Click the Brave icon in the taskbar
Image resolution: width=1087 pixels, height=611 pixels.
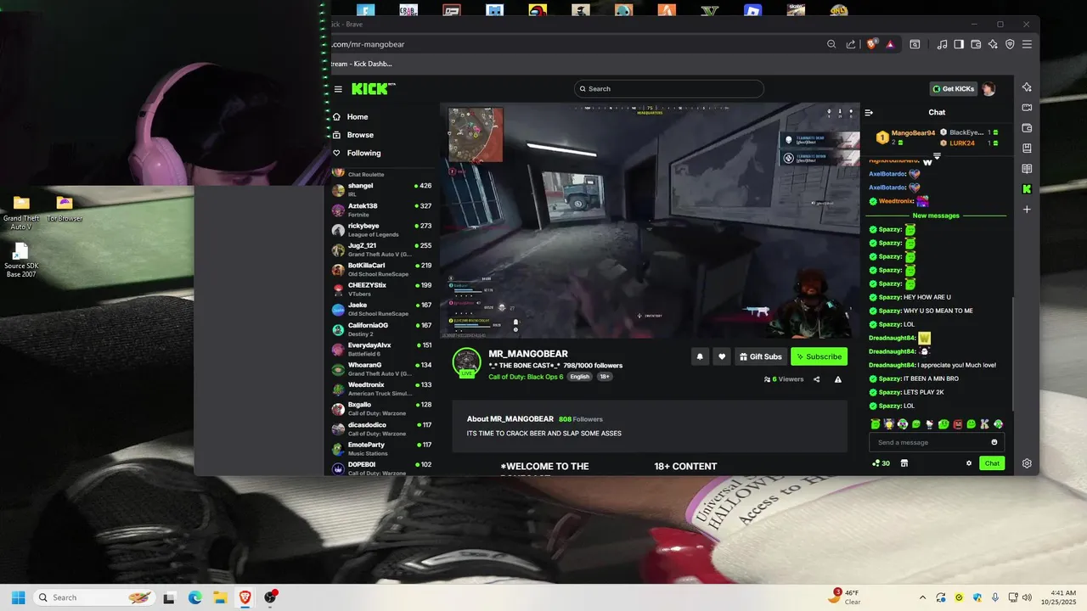[x=245, y=597]
